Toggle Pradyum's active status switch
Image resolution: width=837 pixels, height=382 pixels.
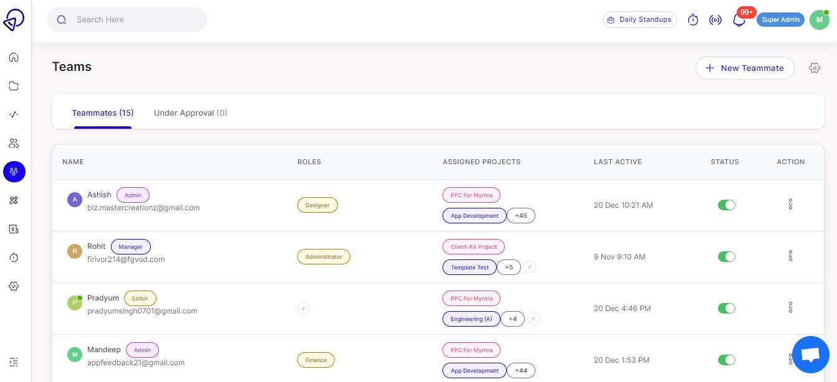727,308
